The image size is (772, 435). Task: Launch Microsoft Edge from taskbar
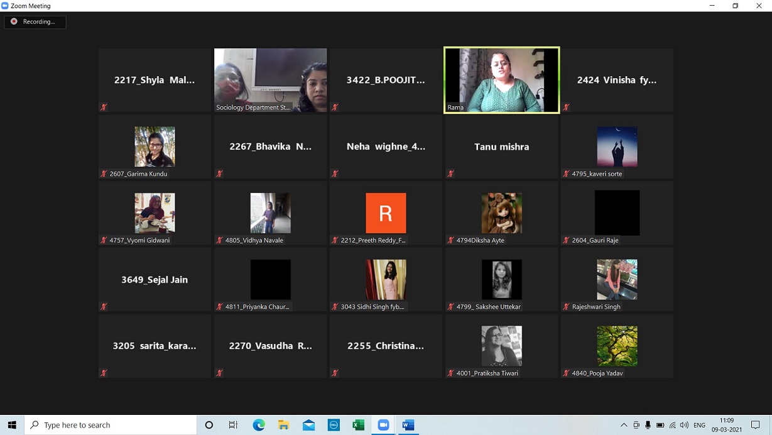(259, 425)
